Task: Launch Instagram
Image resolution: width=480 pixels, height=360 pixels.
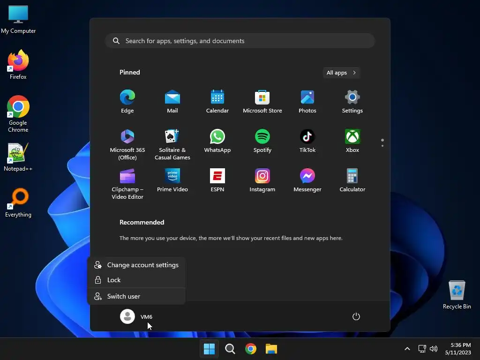Action: coord(262,180)
